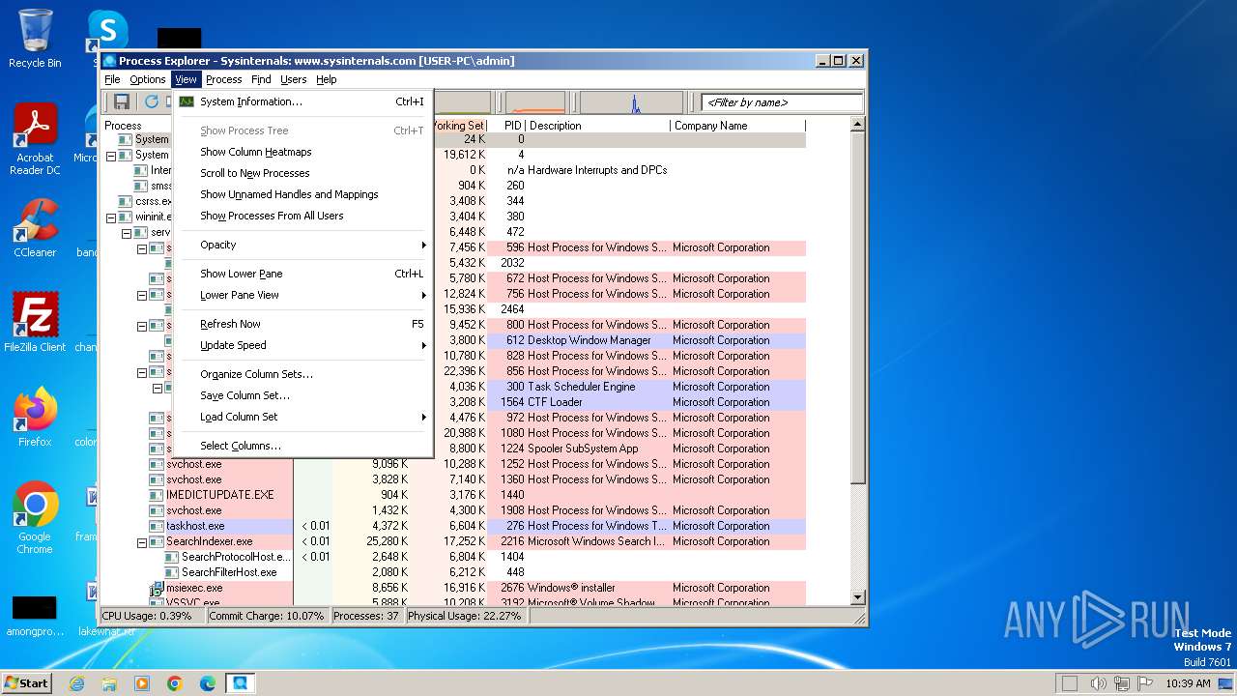Screen dimensions: 1237x696
Task: Open Chrome from the taskbar
Action: tap(175, 683)
